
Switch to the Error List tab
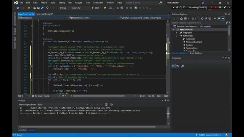tap(22, 130)
